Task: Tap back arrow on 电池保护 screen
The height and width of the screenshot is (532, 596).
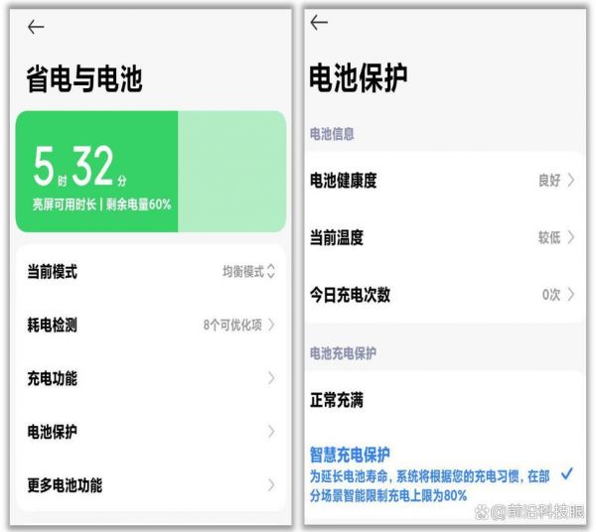Action: point(319,23)
